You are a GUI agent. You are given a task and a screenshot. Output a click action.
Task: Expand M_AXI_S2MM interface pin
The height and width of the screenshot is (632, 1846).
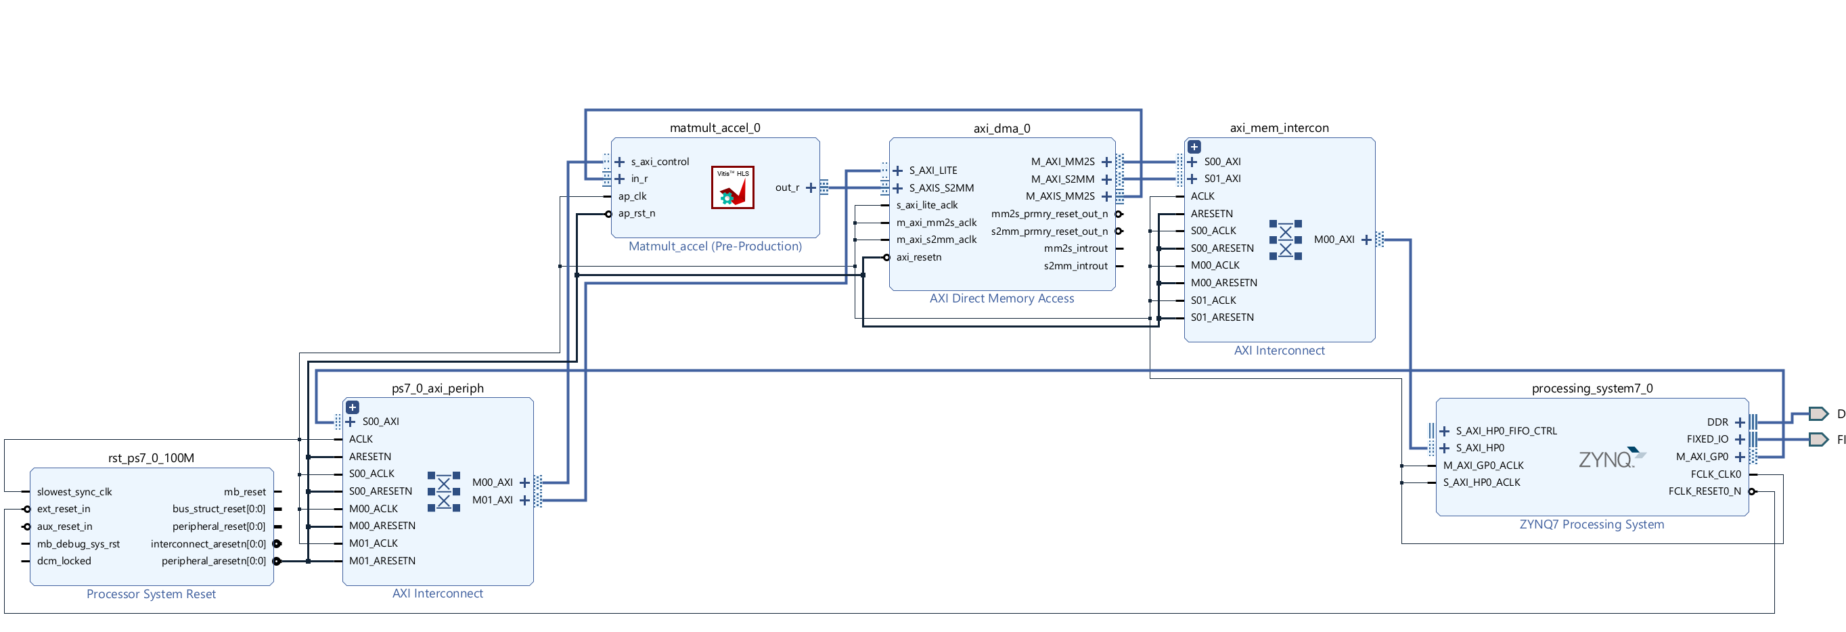1106,179
